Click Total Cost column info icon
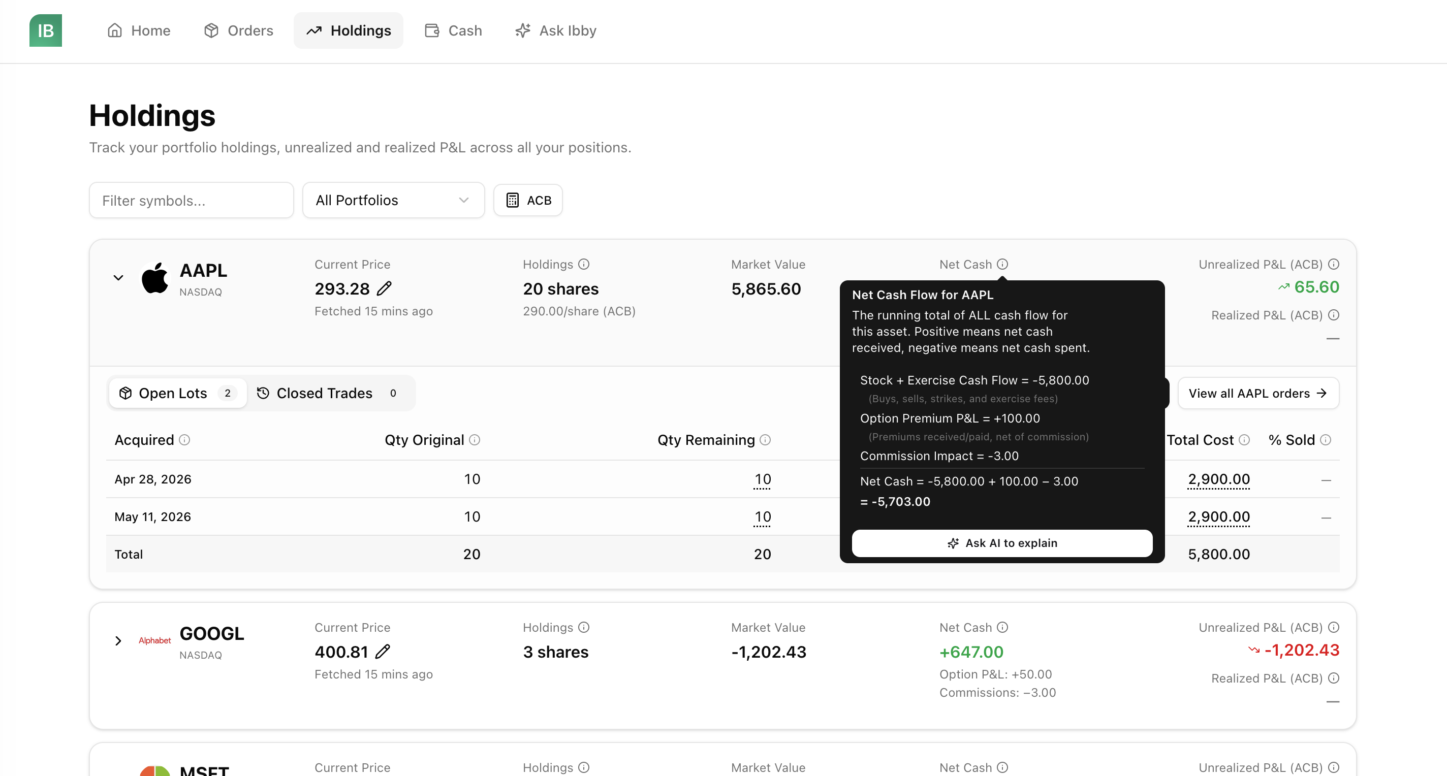Image resolution: width=1447 pixels, height=776 pixels. (1244, 440)
